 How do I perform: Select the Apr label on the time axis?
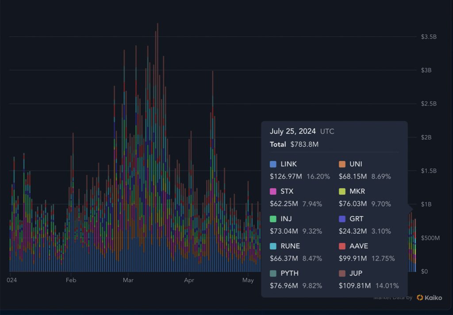(189, 280)
